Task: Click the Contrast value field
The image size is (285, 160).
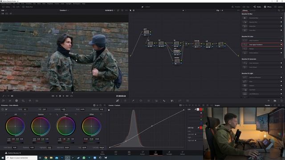Action: coord(63,109)
